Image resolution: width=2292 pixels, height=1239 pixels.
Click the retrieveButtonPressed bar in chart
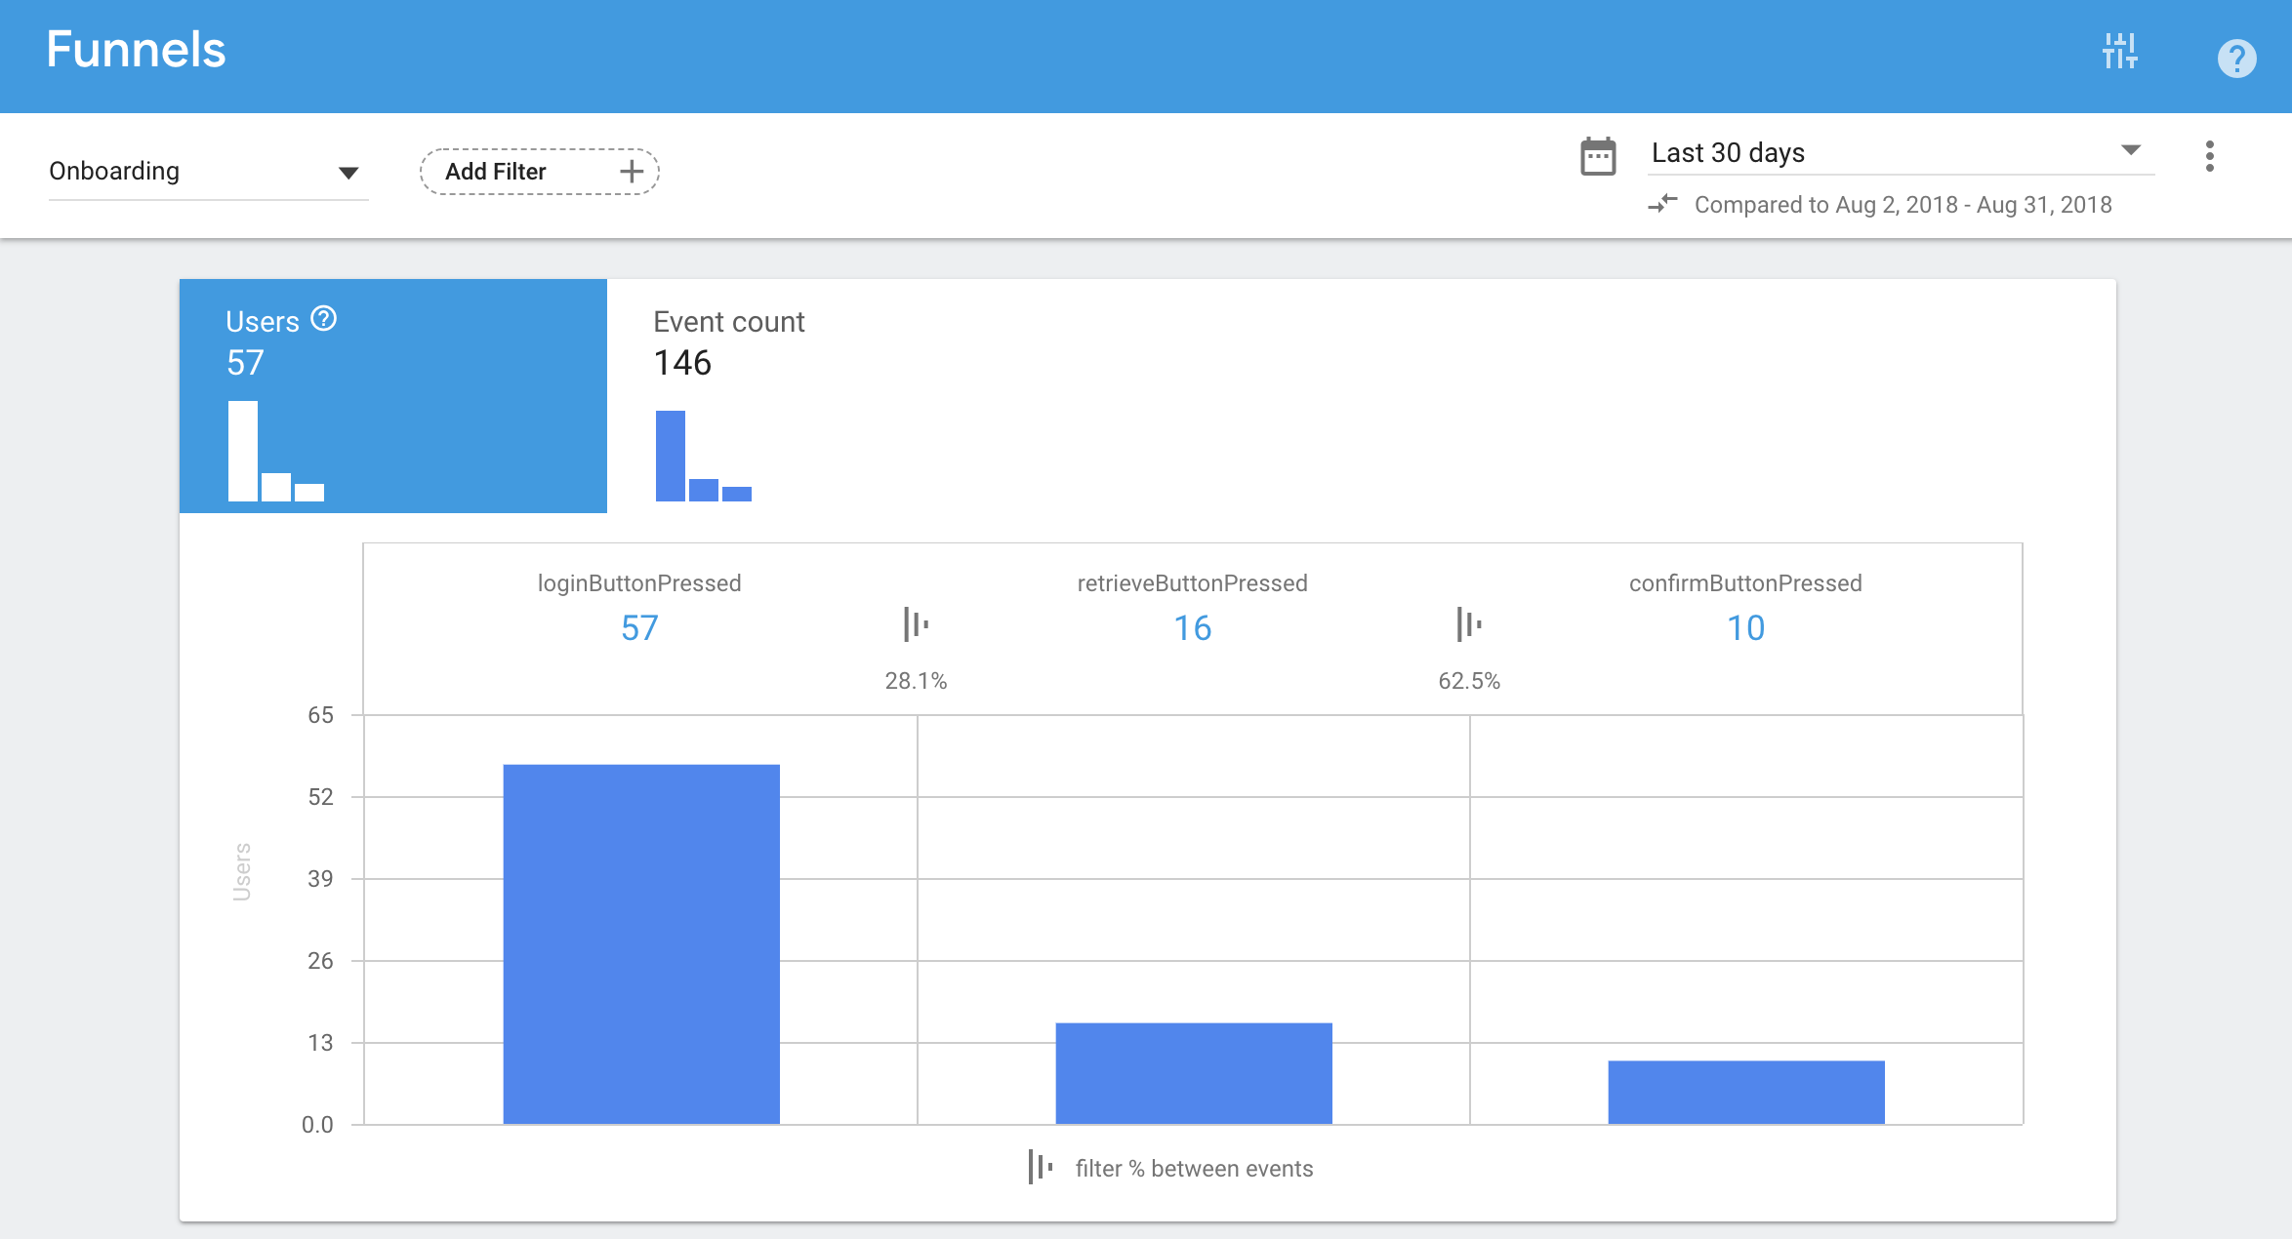[1194, 1073]
